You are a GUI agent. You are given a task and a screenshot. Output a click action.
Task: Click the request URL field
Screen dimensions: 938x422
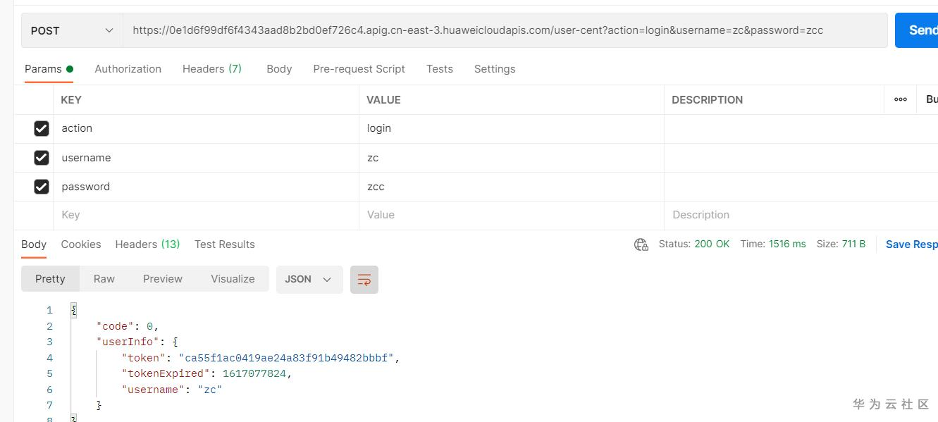(505, 30)
